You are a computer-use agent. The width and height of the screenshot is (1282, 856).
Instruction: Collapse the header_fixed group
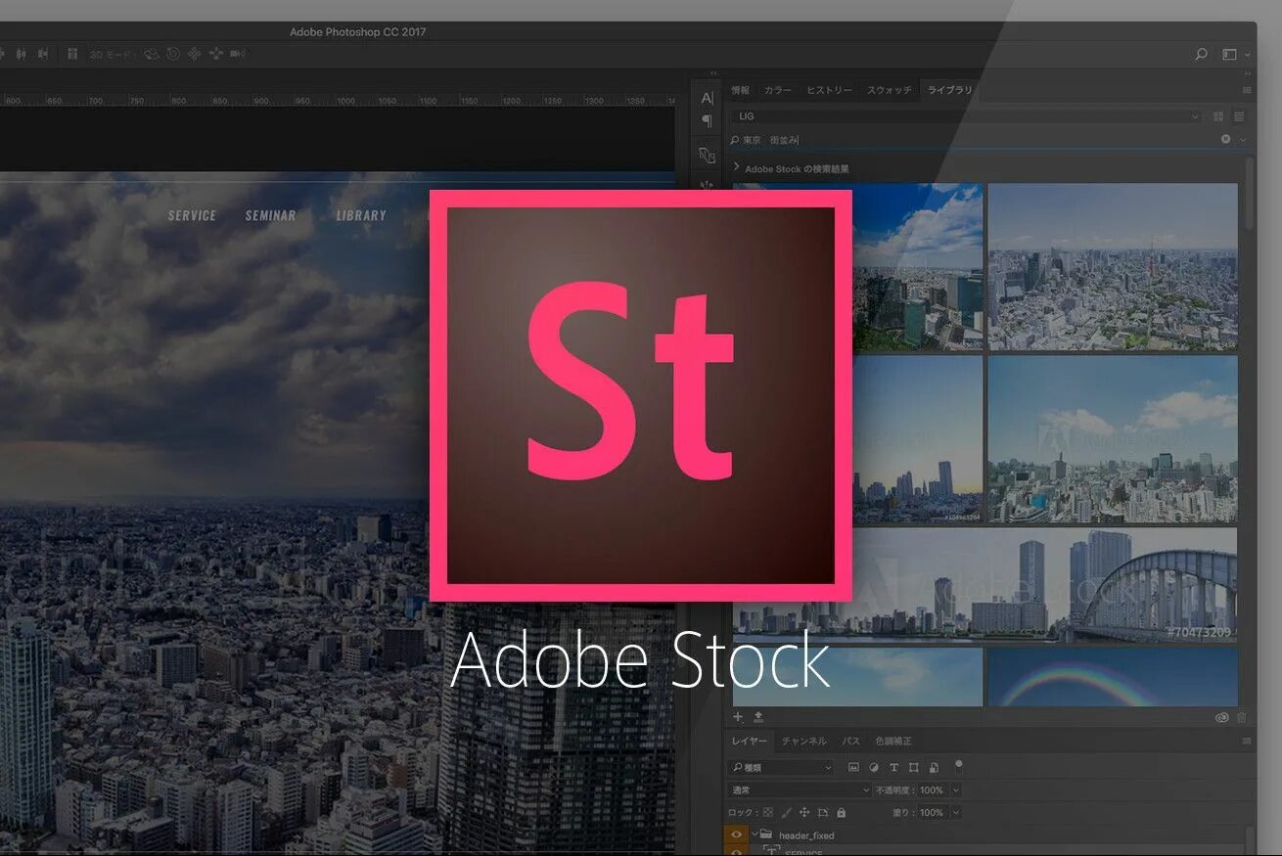[755, 834]
